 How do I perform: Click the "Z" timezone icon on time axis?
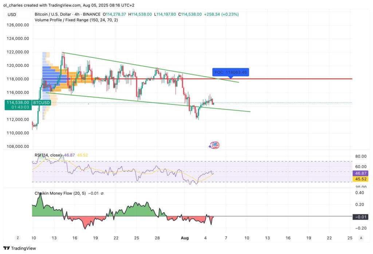click(x=17, y=238)
